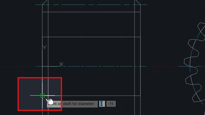
Task: Click the dynamic input field showing 0
Action: (x=102, y=104)
